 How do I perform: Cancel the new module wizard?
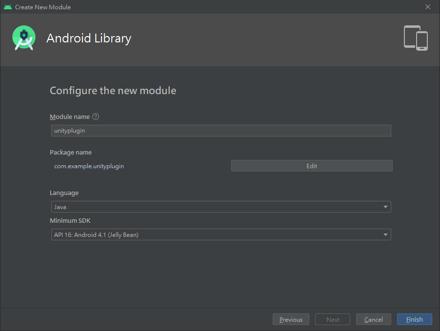coord(374,319)
